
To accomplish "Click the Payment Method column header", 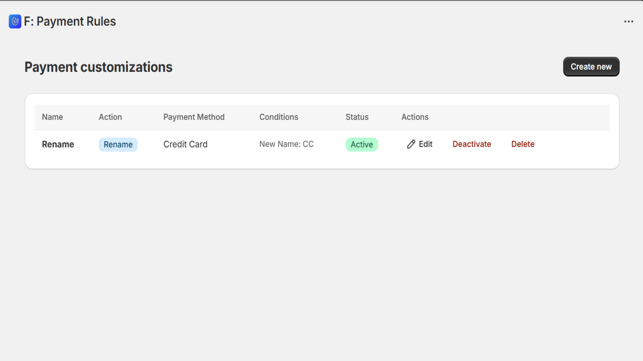I will point(194,117).
